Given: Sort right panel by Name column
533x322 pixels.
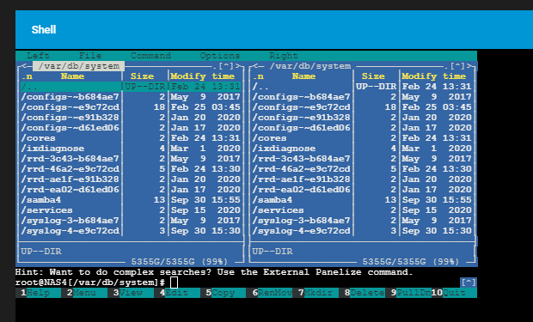Looking at the screenshot, I should (303, 76).
